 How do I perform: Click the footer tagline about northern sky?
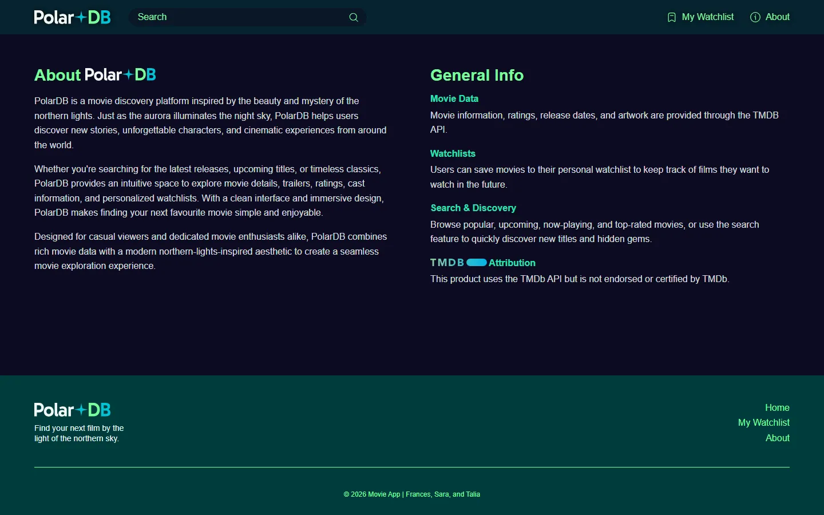click(79, 433)
